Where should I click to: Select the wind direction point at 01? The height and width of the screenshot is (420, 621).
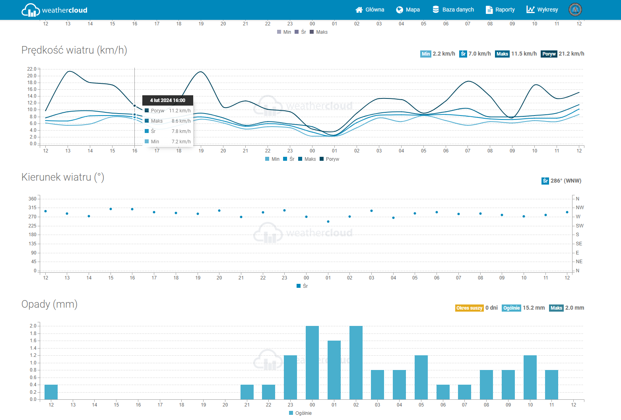point(328,222)
